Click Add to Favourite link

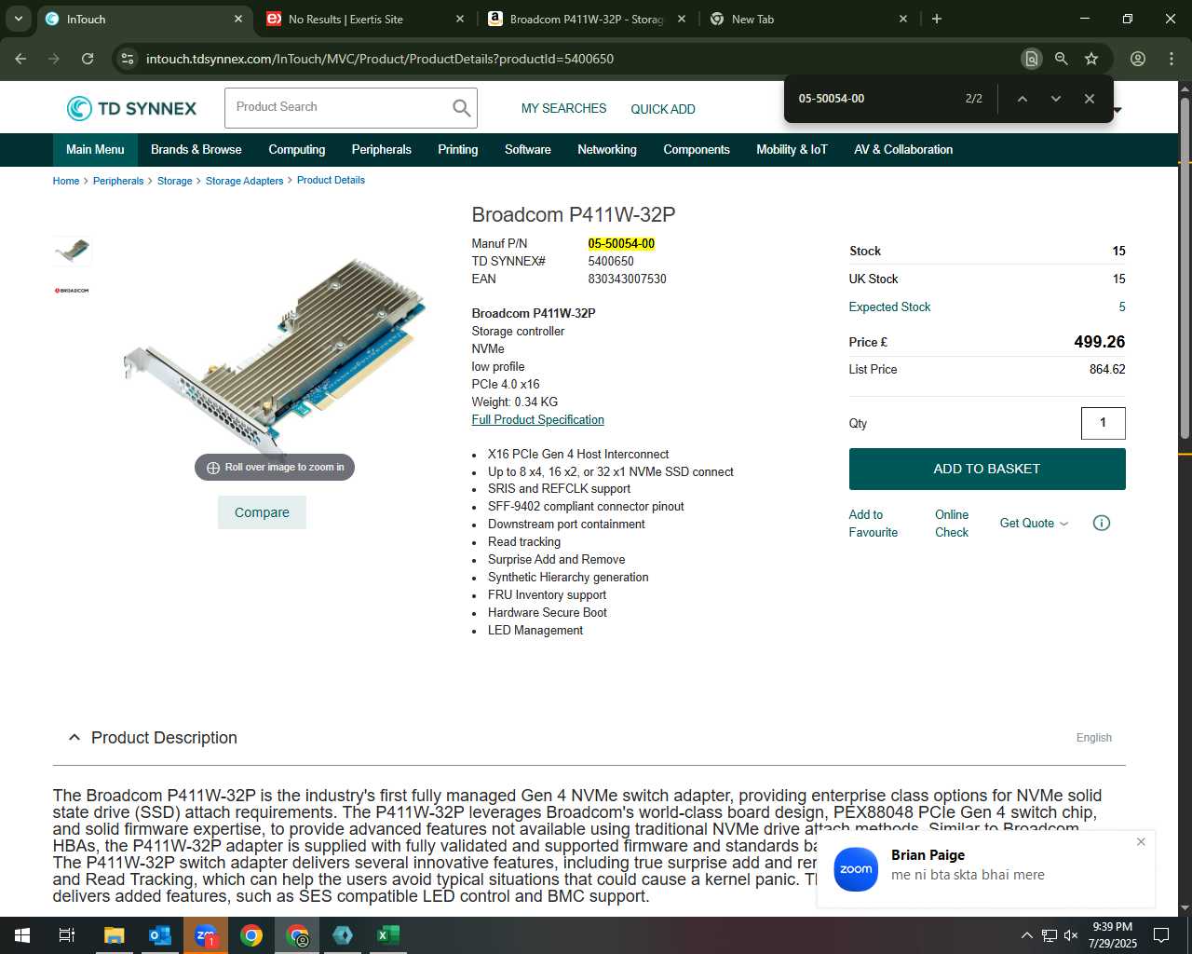click(x=874, y=524)
